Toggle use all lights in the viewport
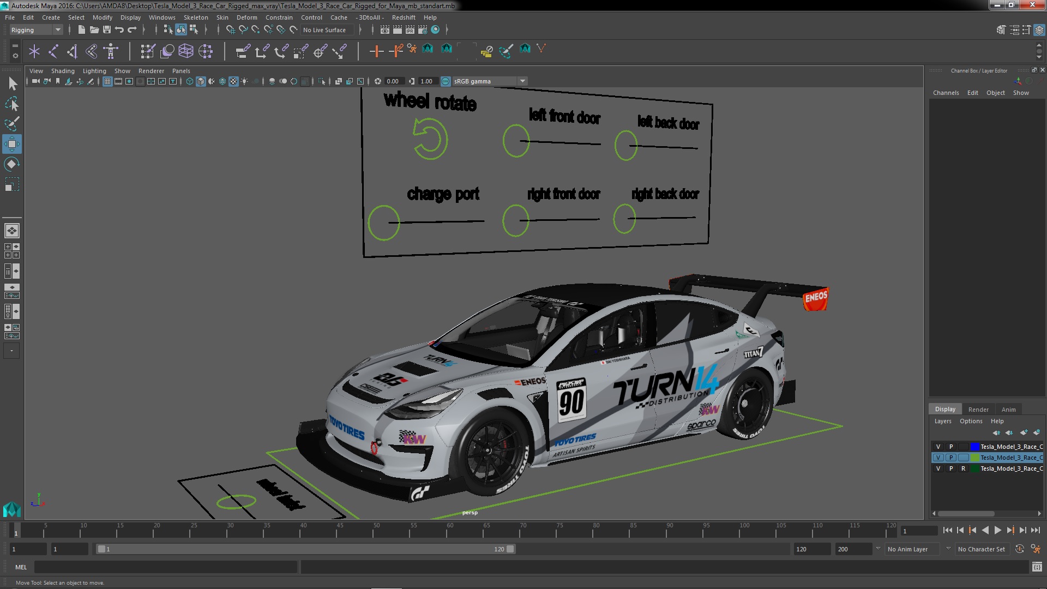This screenshot has height=589, width=1047. point(245,81)
